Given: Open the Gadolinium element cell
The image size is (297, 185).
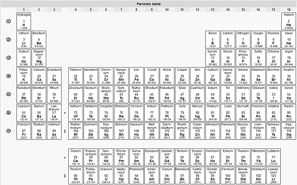Looking at the screenshot, I should pyautogui.click(x=167, y=157).
